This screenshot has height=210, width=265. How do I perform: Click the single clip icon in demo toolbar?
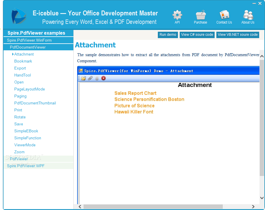pyautogui.click(x=97, y=78)
